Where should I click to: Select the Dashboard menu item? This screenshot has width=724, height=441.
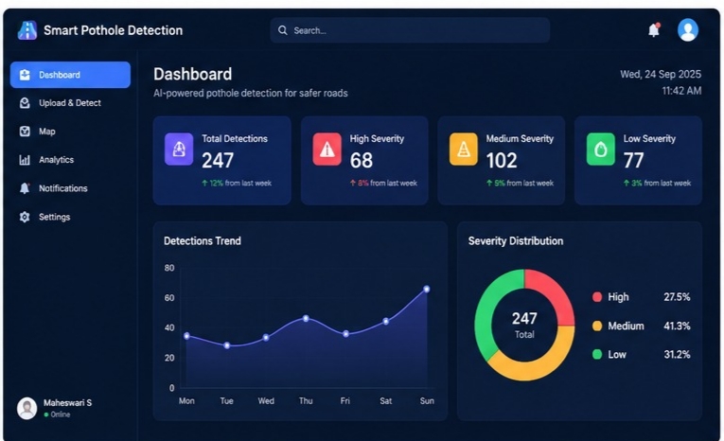point(70,75)
